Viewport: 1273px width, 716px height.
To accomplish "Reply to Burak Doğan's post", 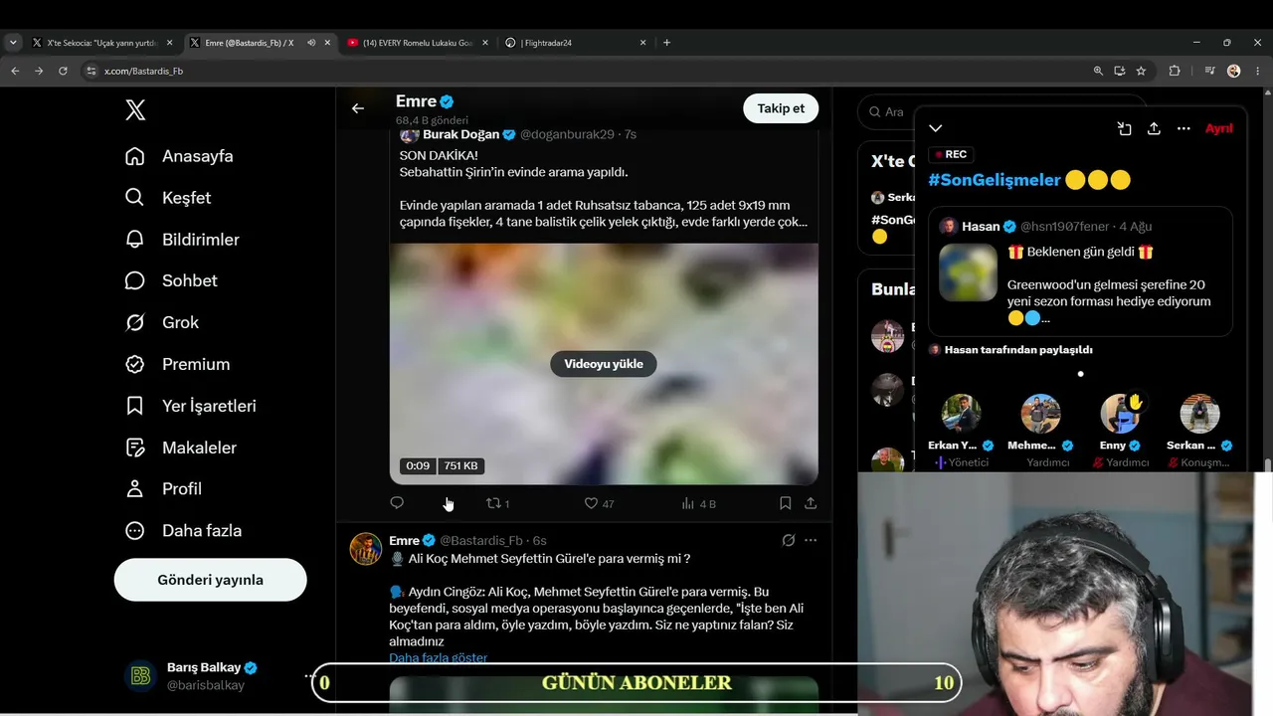I will tap(397, 503).
